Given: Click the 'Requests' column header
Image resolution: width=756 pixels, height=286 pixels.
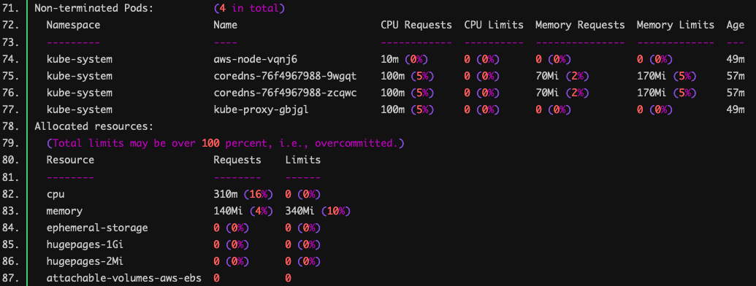Looking at the screenshot, I should [237, 160].
